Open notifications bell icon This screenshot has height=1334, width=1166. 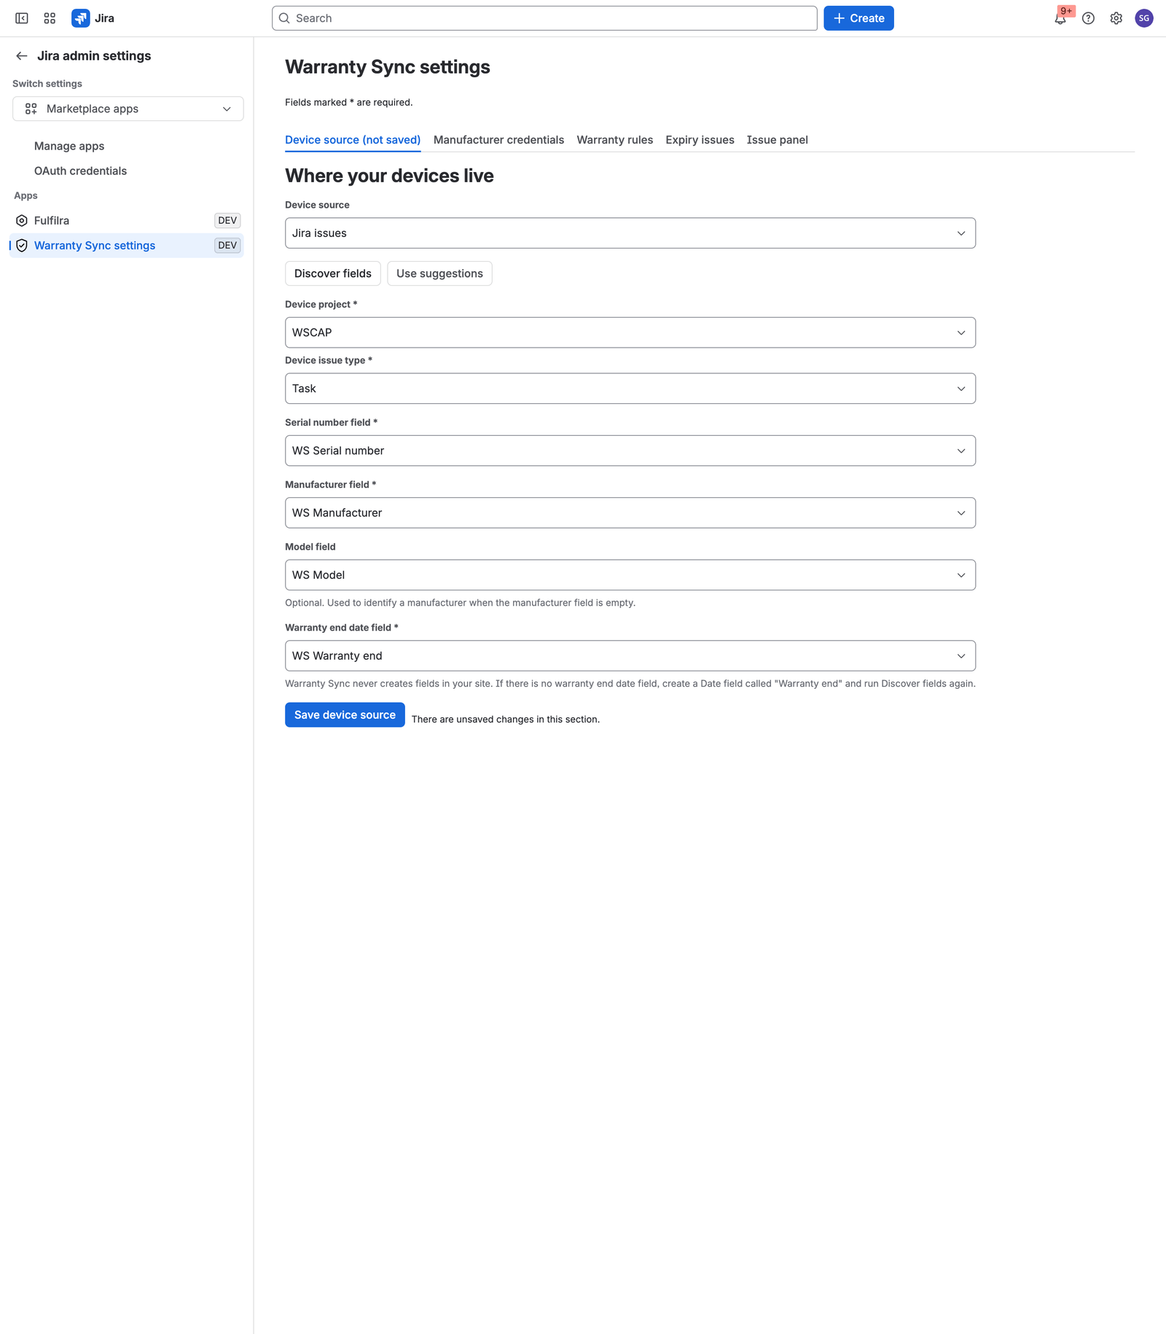click(x=1060, y=18)
